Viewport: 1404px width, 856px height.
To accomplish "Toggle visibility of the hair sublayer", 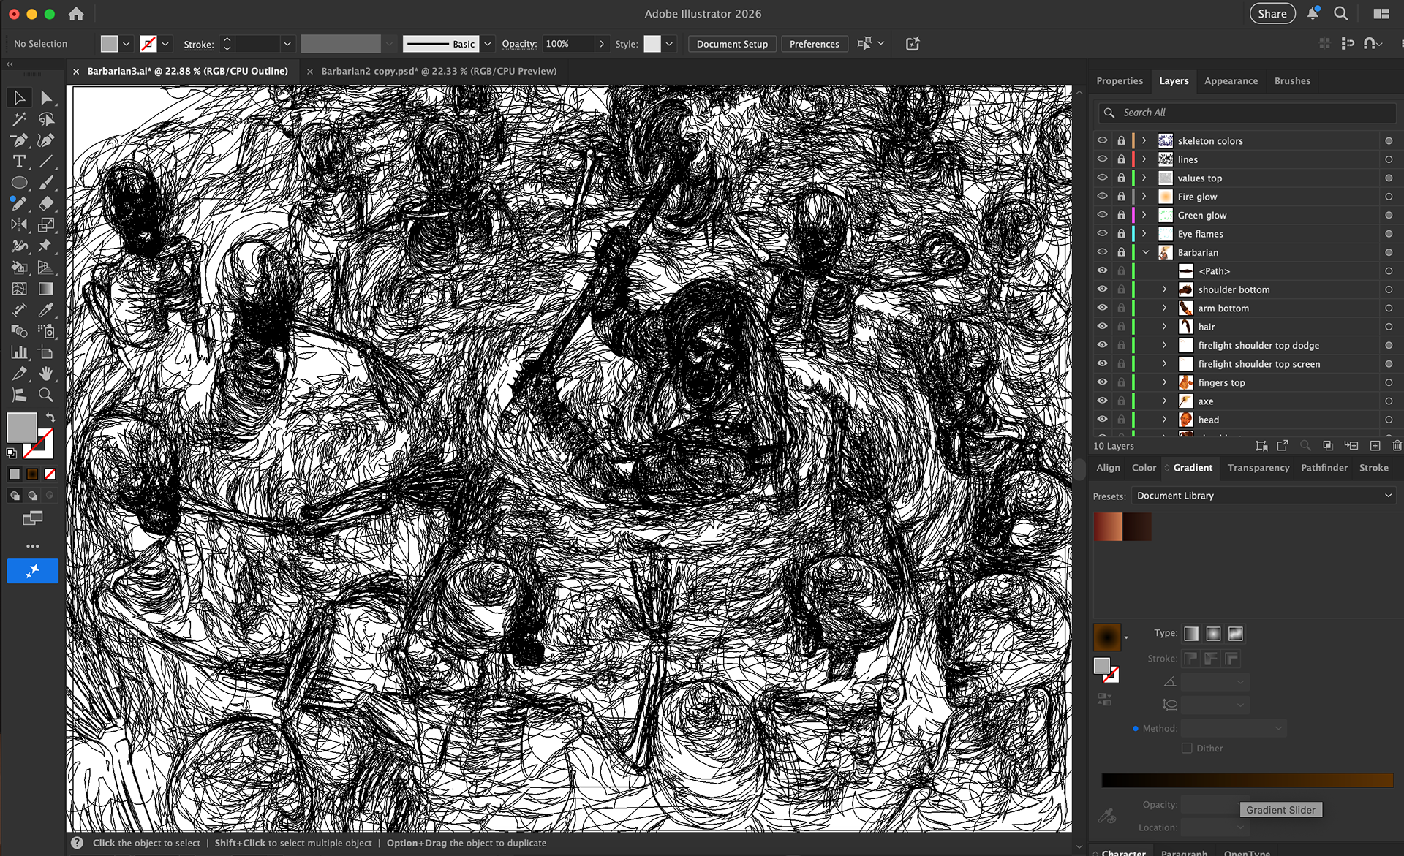I will [x=1102, y=327].
